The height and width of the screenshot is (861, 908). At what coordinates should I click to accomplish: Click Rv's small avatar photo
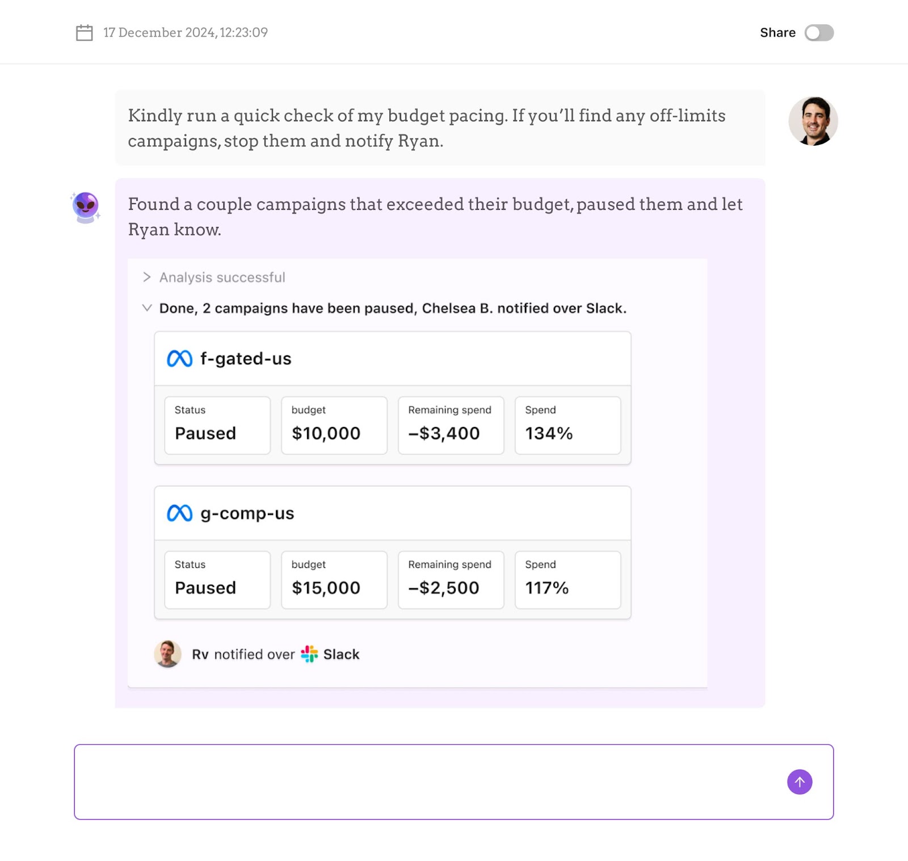click(167, 654)
